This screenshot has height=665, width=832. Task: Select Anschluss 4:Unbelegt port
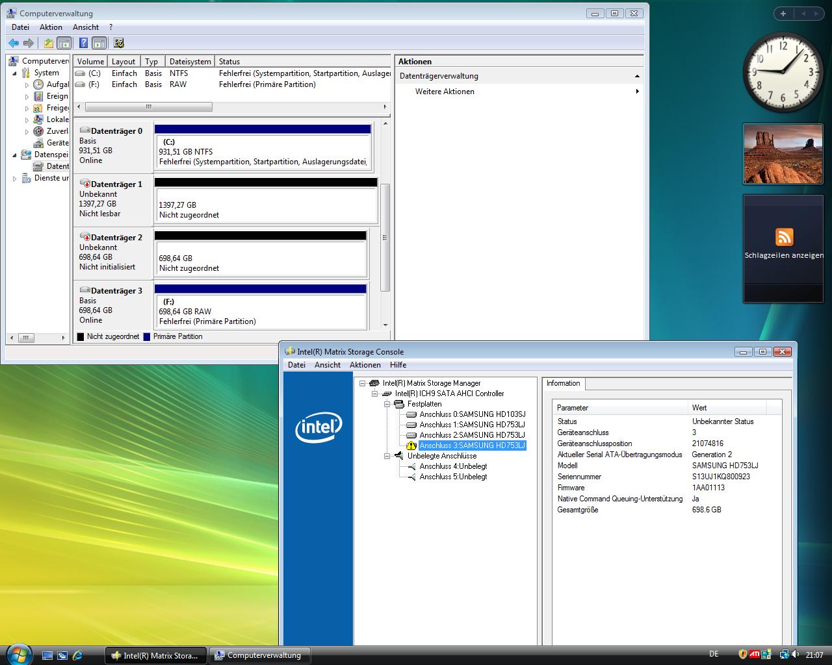[x=453, y=466]
